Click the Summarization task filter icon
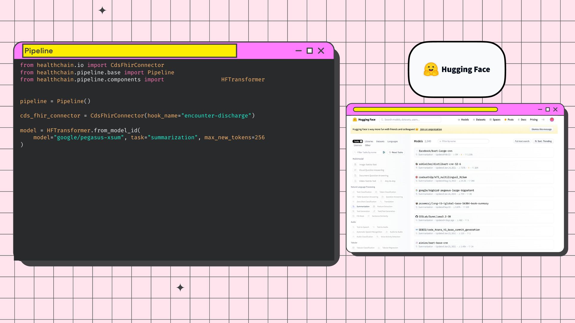 click(354, 207)
